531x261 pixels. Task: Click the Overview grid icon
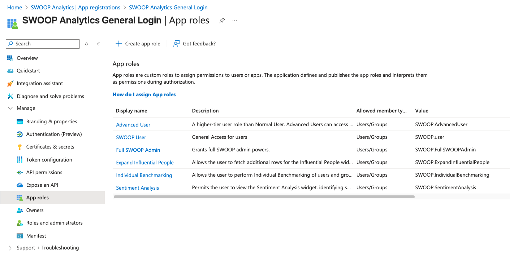click(x=10, y=58)
